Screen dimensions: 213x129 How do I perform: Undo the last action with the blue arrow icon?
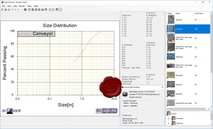[x=18, y=10]
